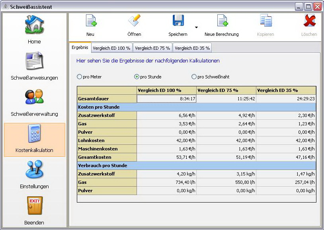The height and width of the screenshot is (230, 324).
Task: Open Schweißerverwaltung user management
Action: point(34,97)
